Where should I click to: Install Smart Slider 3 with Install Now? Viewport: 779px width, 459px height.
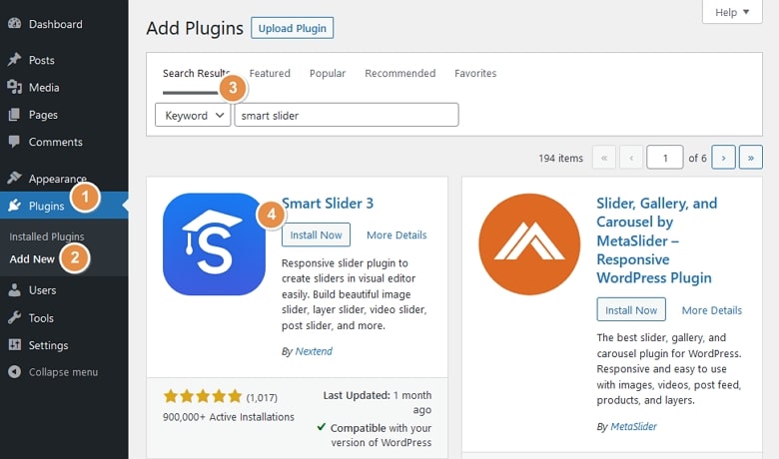[x=316, y=234]
